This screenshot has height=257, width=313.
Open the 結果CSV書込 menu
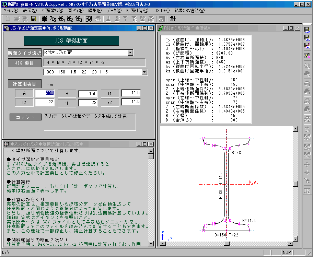tap(189, 10)
